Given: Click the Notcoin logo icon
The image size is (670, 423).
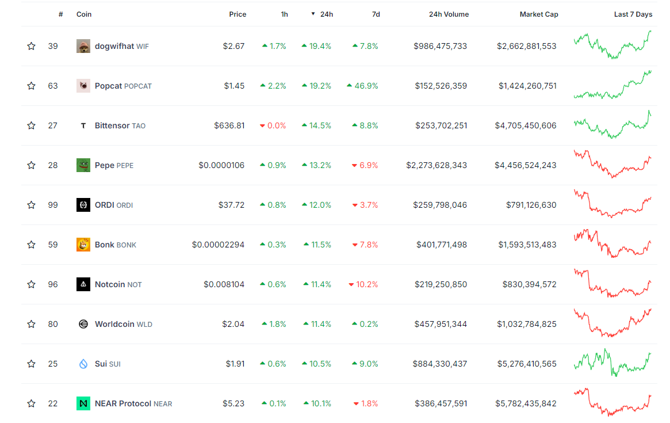Looking at the screenshot, I should coord(83,284).
